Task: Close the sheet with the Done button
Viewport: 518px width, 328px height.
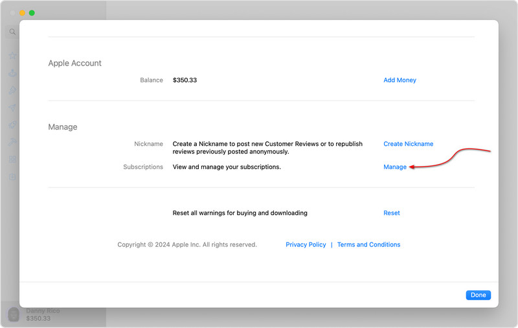Action: [478, 295]
